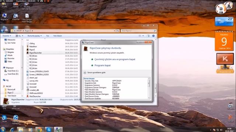Open Windows Media Player from the taskbar

[x=30, y=129]
